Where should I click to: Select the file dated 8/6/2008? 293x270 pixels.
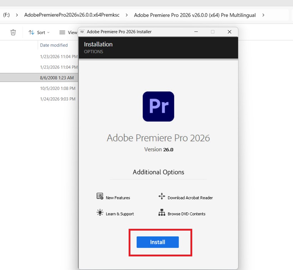click(39, 77)
